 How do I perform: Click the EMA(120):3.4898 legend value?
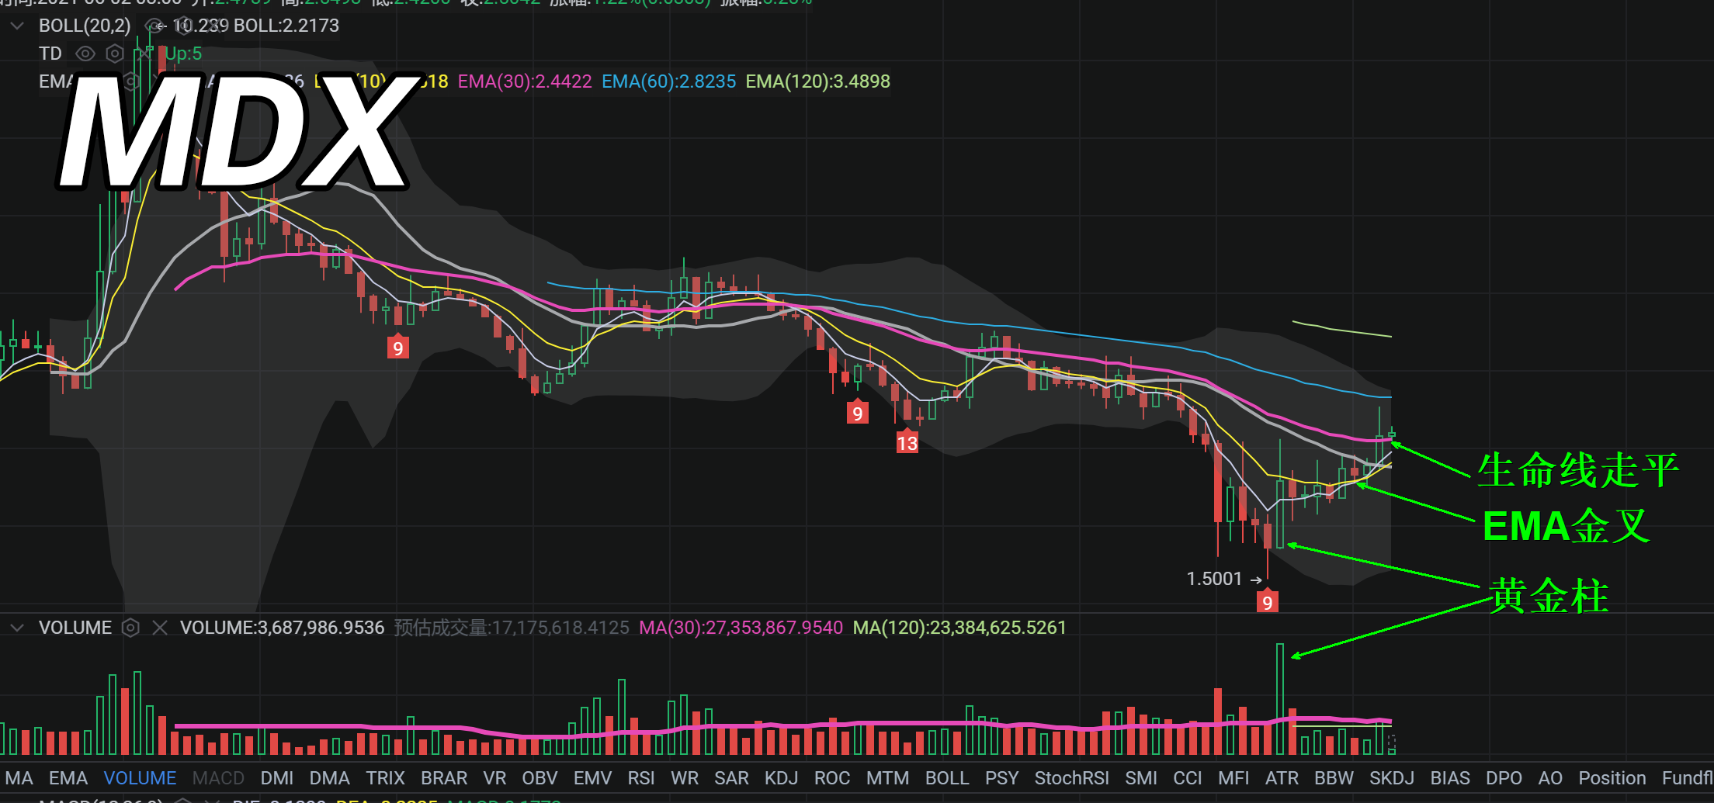pyautogui.click(x=818, y=81)
